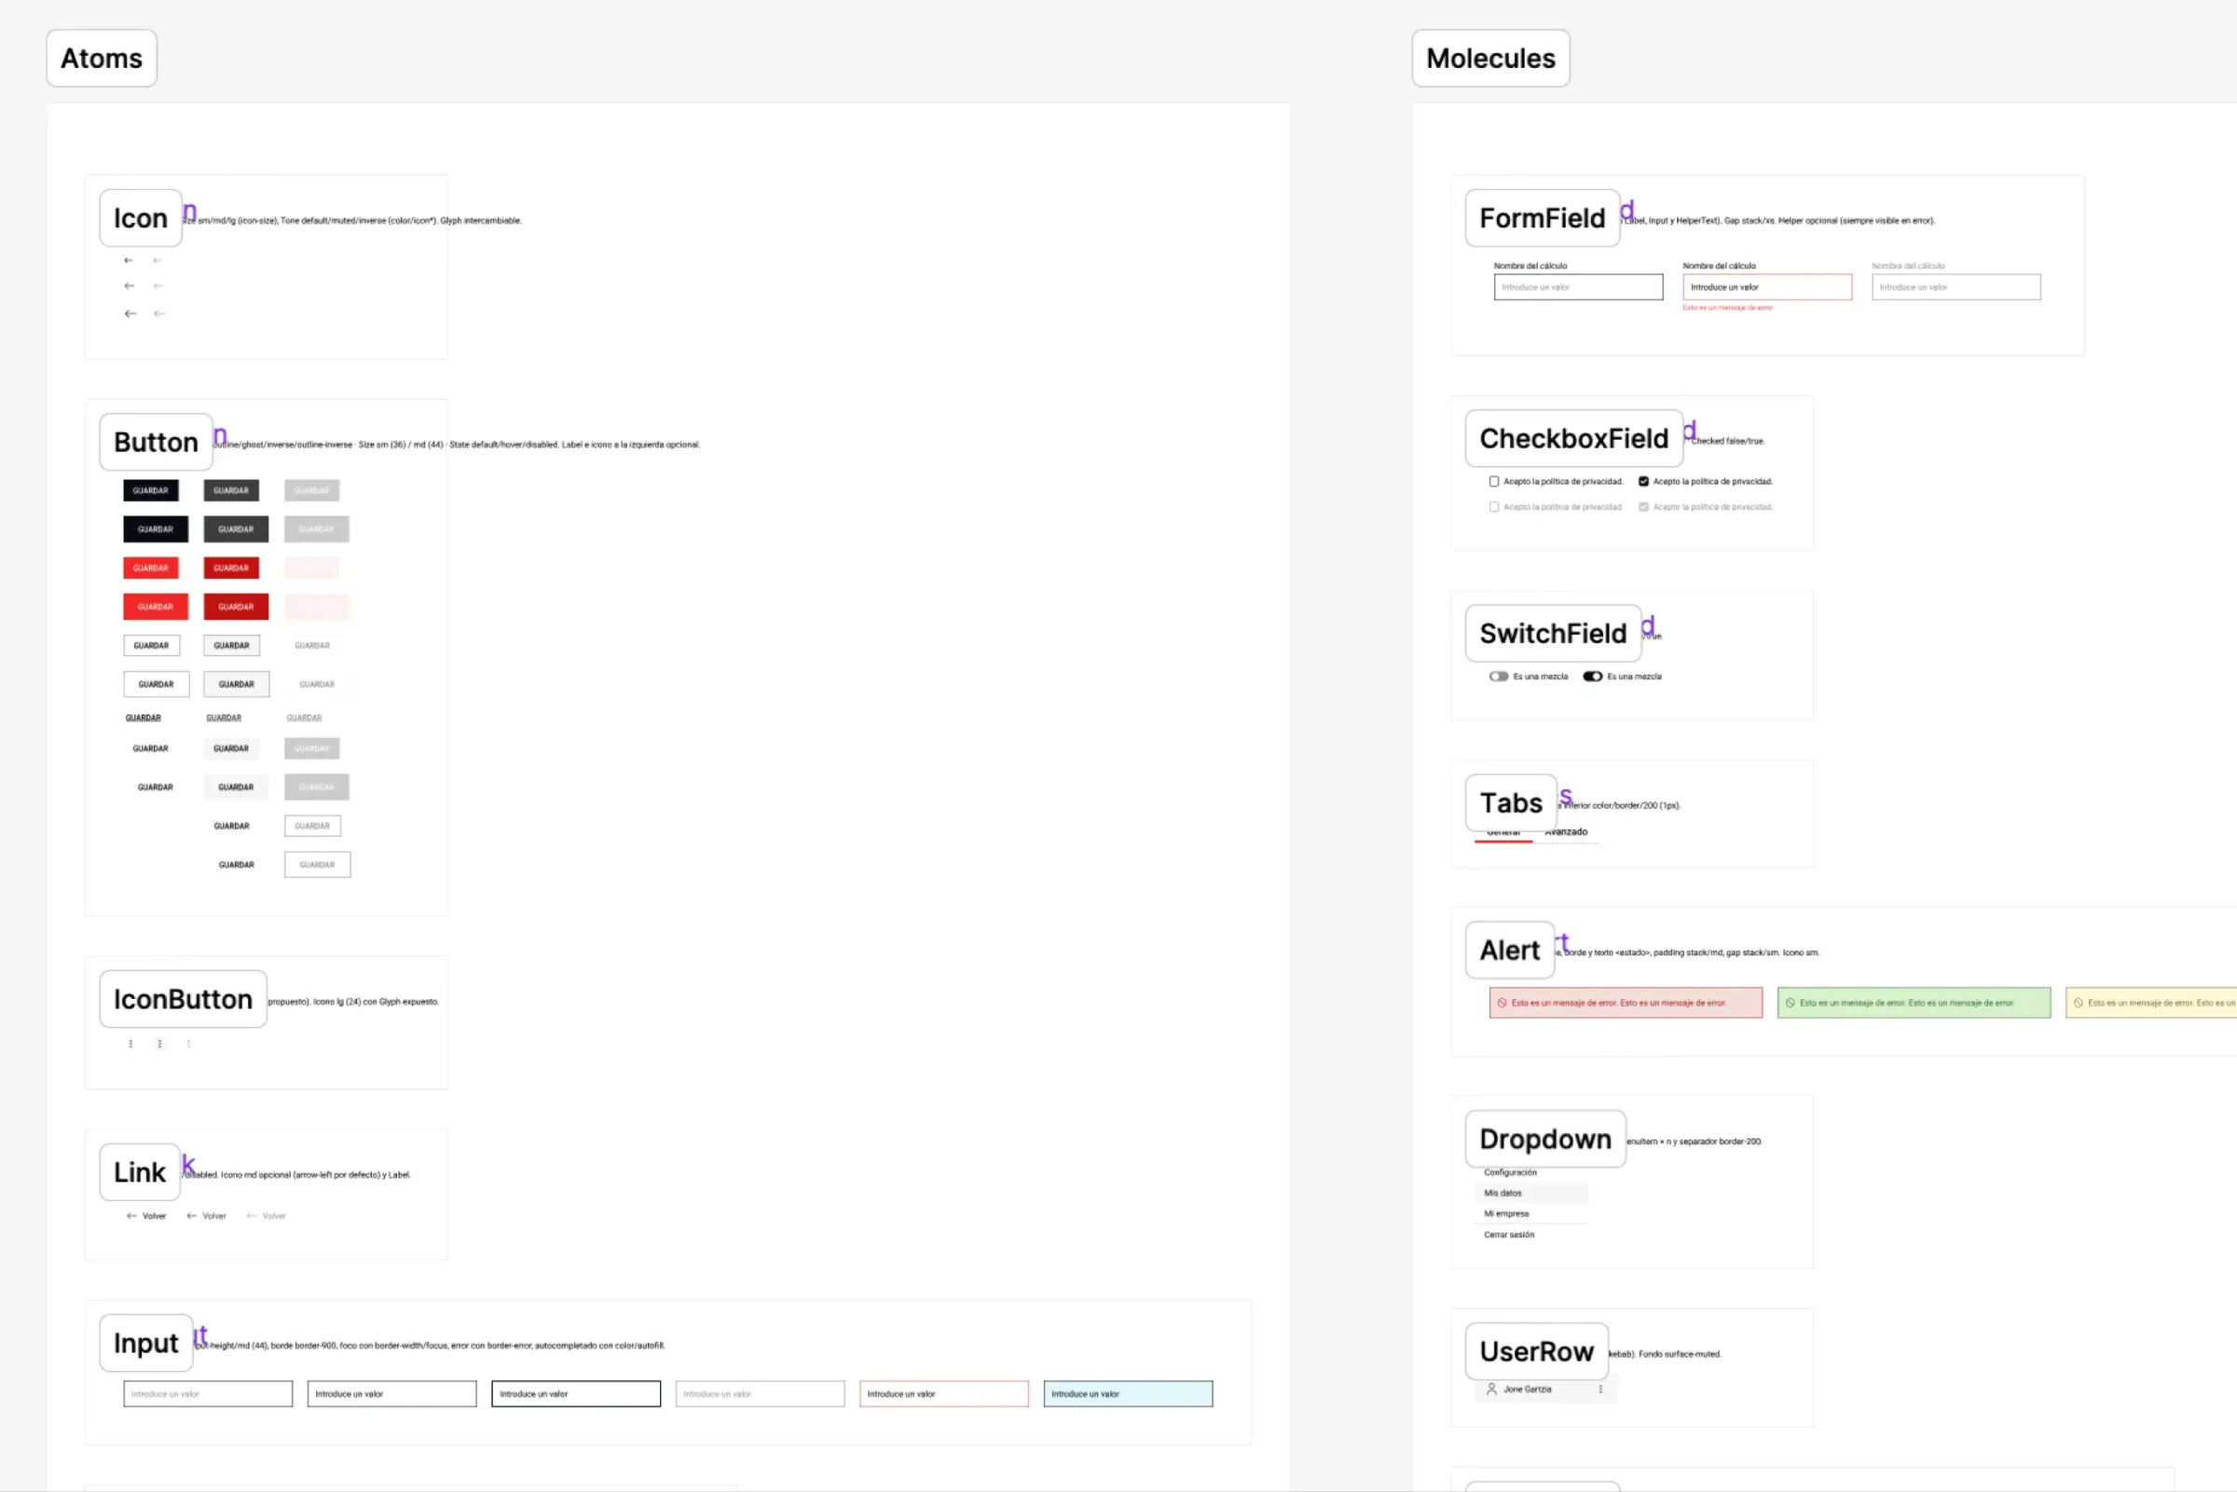Viewport: 2237px width, 1492px height.
Task: Select the green alert banner
Action: 1914,1003
